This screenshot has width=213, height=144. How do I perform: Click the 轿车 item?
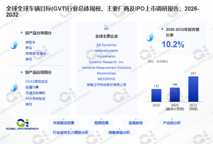coord(29,48)
